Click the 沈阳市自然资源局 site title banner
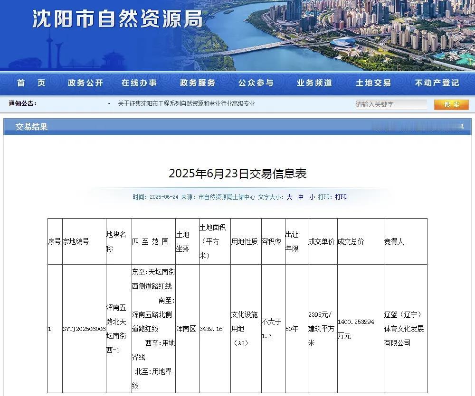475x396 pixels. 117,19
